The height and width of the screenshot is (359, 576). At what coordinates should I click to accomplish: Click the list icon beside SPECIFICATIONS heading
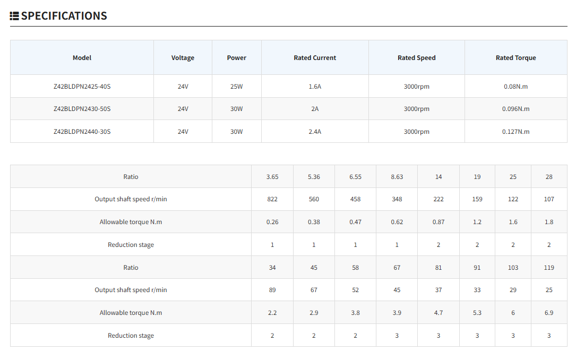pos(15,16)
